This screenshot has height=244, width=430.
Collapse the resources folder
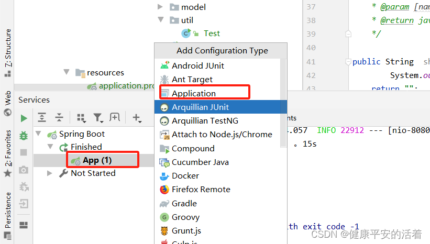pyautogui.click(x=67, y=72)
